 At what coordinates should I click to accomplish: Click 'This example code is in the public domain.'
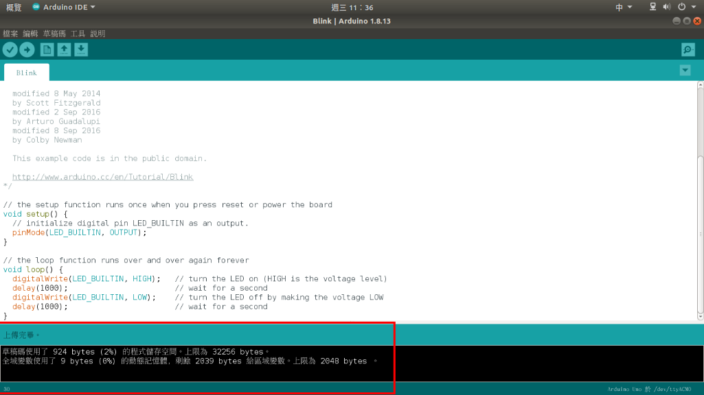[110, 158]
